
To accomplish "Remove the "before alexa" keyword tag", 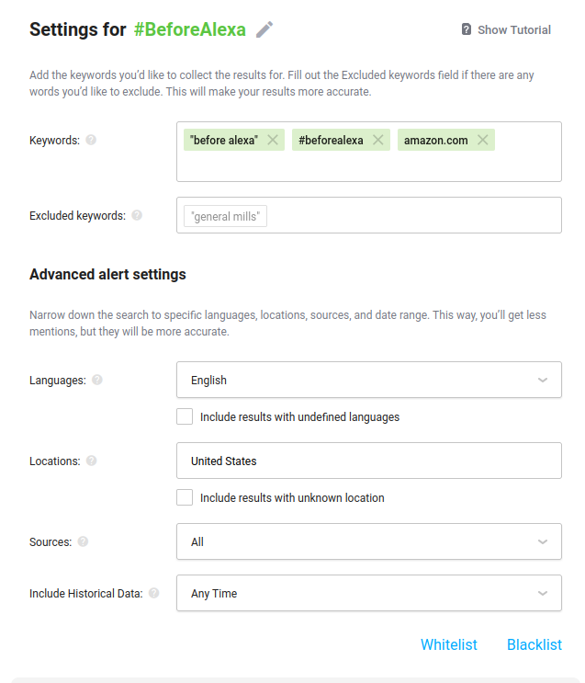I will tap(273, 140).
